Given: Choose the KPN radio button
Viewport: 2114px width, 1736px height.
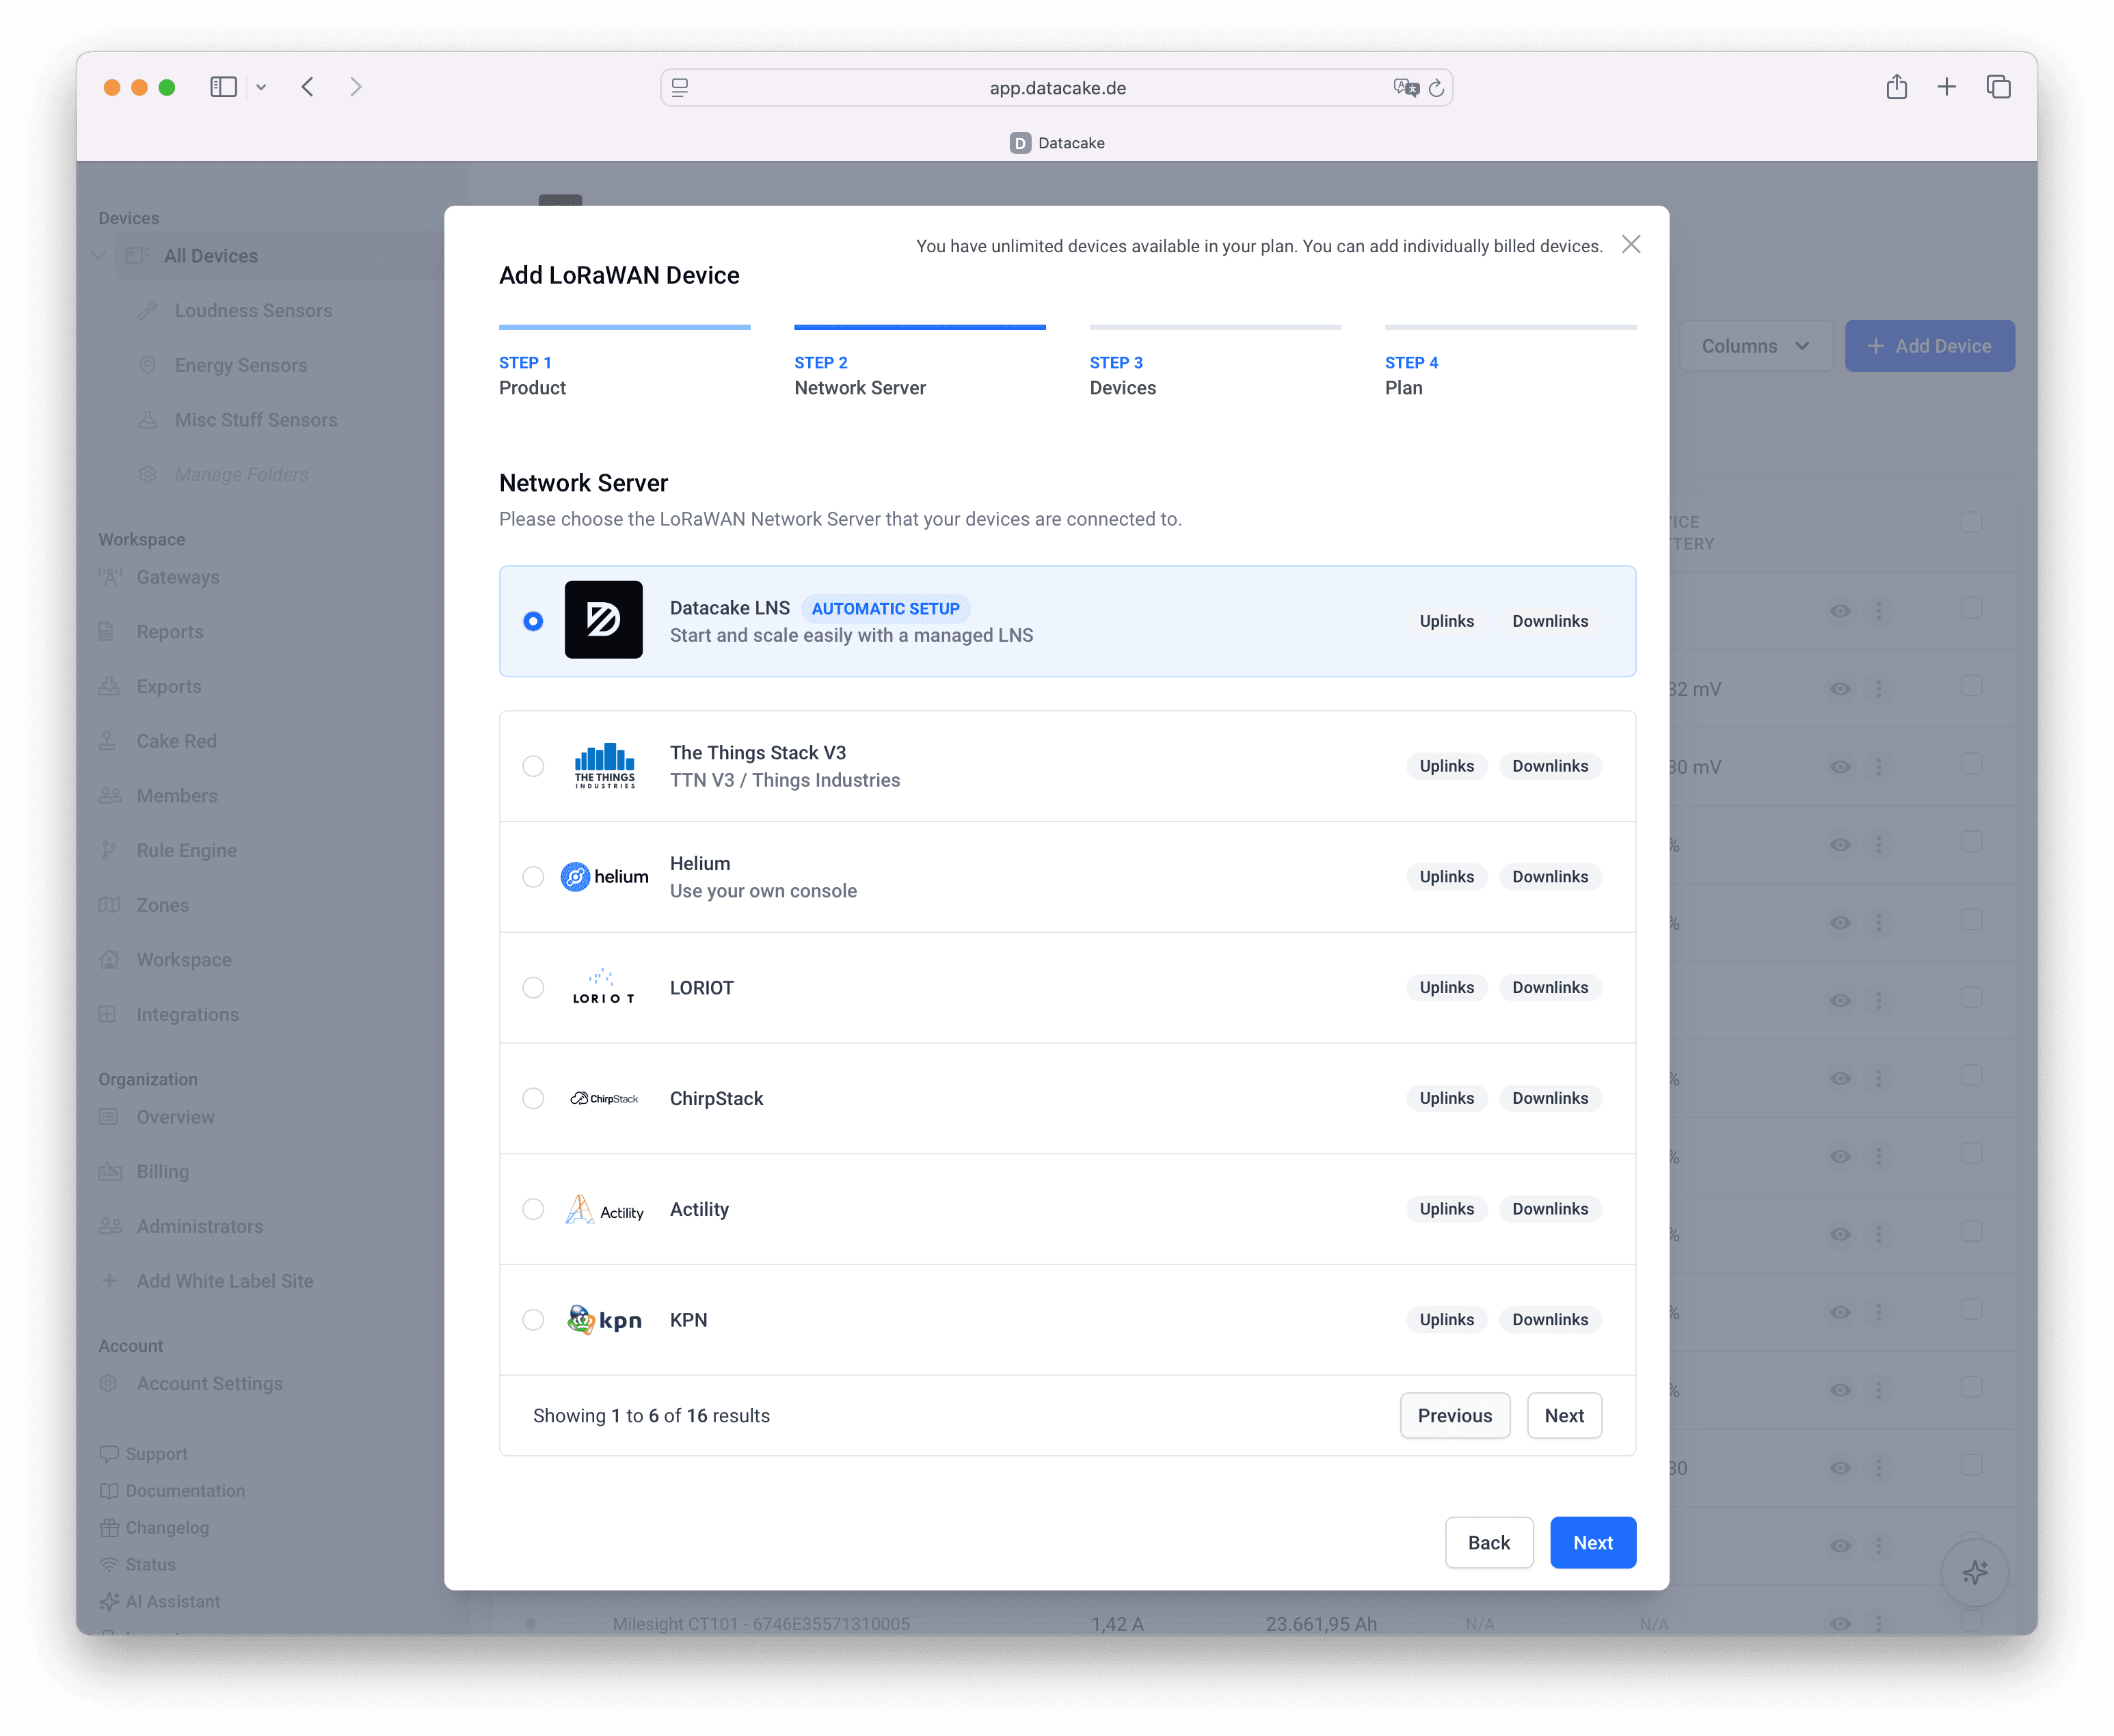Looking at the screenshot, I should 533,1320.
